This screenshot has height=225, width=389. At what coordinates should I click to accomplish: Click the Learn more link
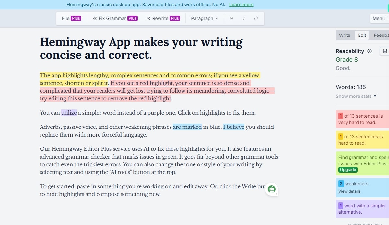pyautogui.click(x=241, y=5)
